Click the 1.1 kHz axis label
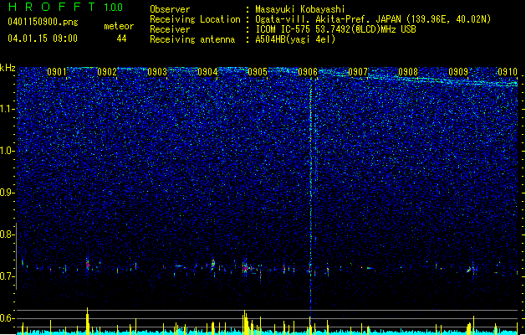This screenshot has height=335, width=526. [7, 109]
